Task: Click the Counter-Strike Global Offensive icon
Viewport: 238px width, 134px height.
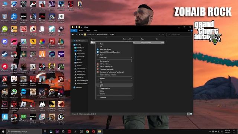Action: pos(14,31)
